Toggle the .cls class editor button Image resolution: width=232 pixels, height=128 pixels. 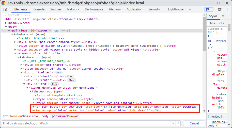click(x=221, y=23)
